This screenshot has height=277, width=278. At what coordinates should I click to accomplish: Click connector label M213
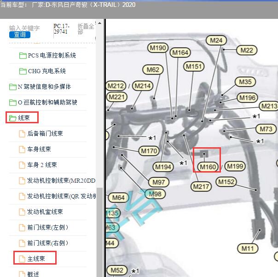269,106
